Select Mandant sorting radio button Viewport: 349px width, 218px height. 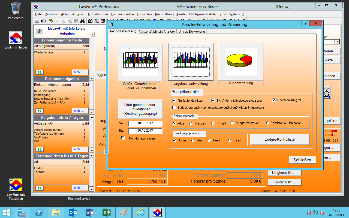pos(191,123)
